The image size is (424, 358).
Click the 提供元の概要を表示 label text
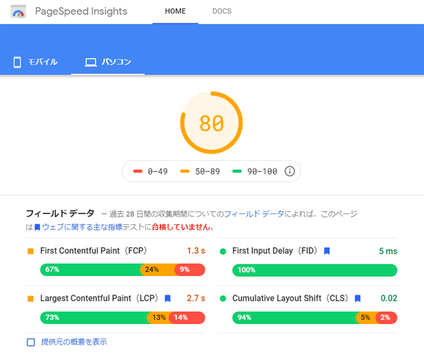coord(74,342)
